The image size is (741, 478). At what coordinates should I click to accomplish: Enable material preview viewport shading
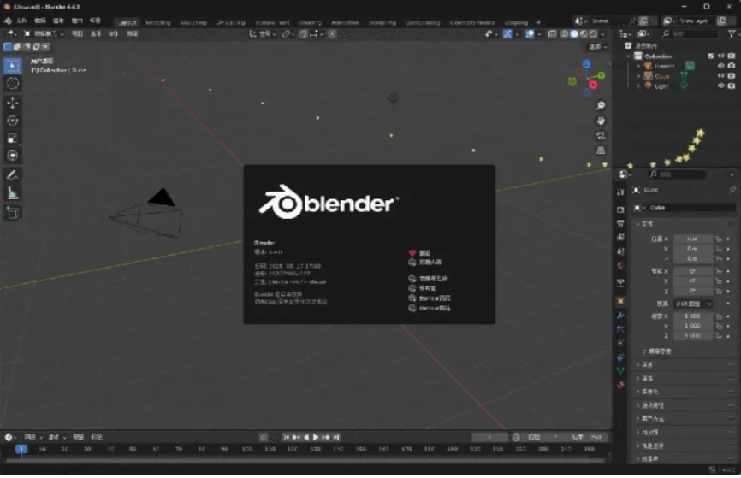tap(584, 34)
